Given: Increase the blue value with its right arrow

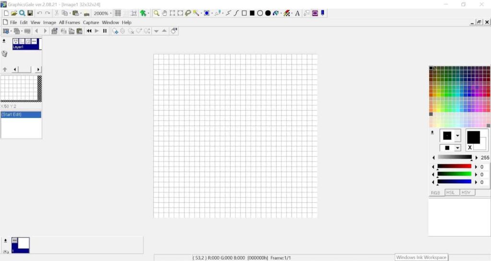Looking at the screenshot, I should [x=476, y=182].
